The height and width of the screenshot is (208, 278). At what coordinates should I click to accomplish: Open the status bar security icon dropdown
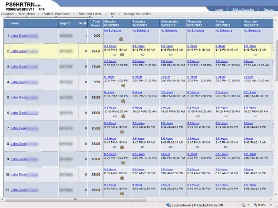pos(248,205)
